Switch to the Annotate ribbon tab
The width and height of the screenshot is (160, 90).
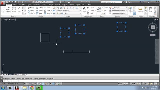22,5
